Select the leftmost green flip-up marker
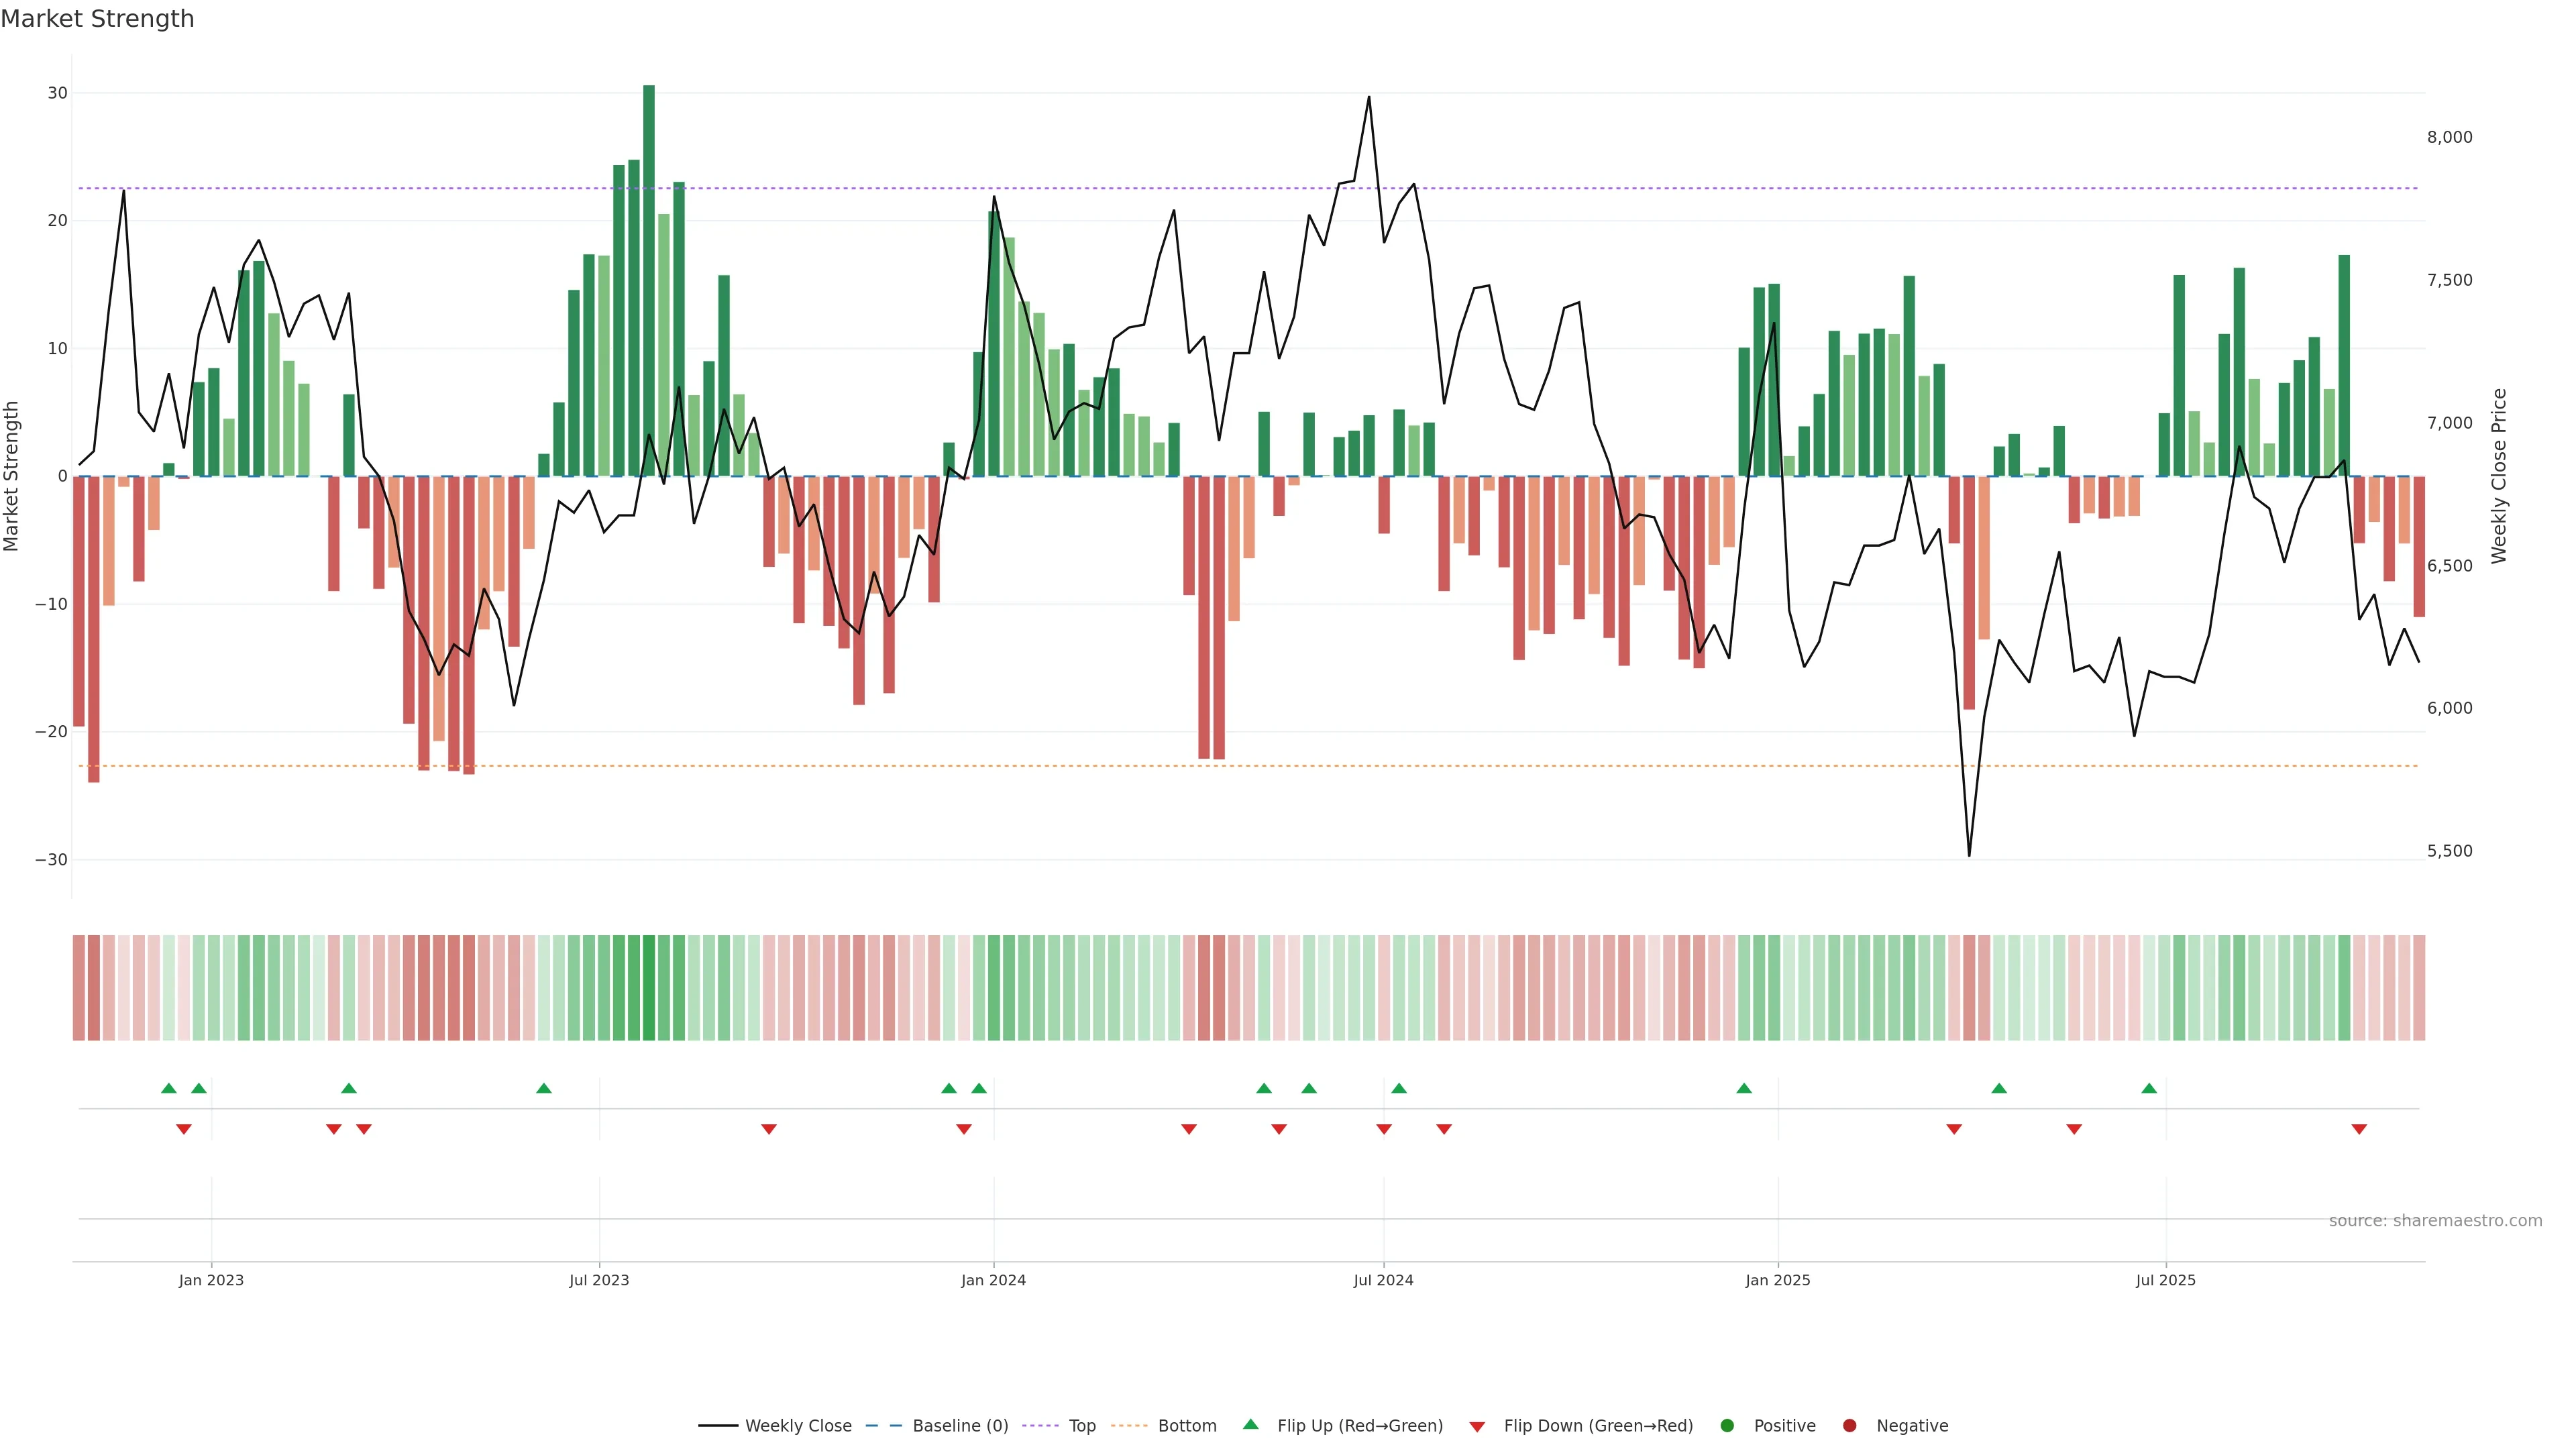The image size is (2576, 1449). click(x=169, y=1088)
